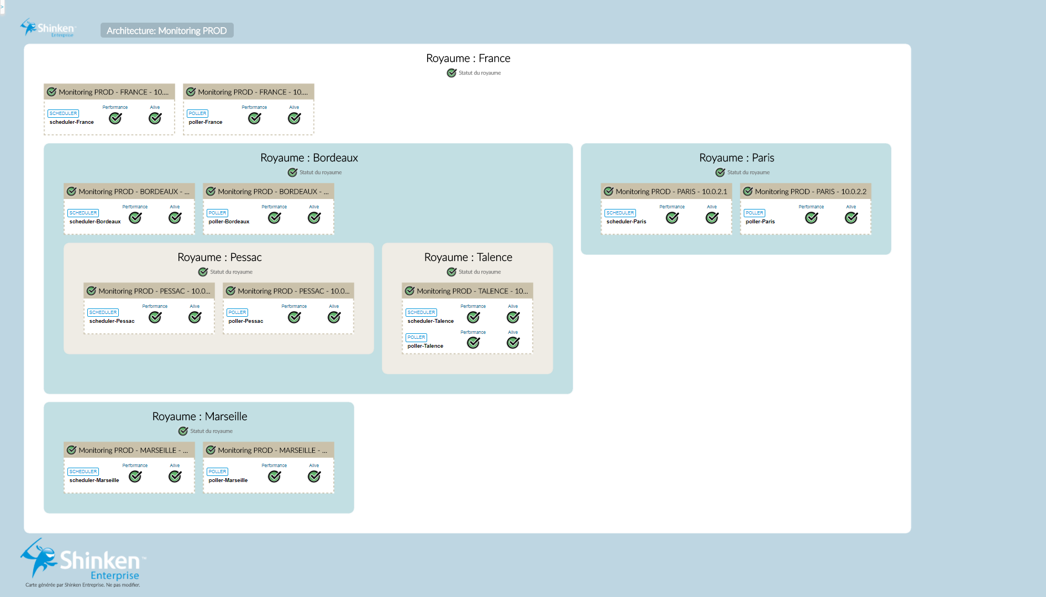Image resolution: width=1046 pixels, height=597 pixels.
Task: Click the France kingdom status icon
Action: (x=451, y=73)
